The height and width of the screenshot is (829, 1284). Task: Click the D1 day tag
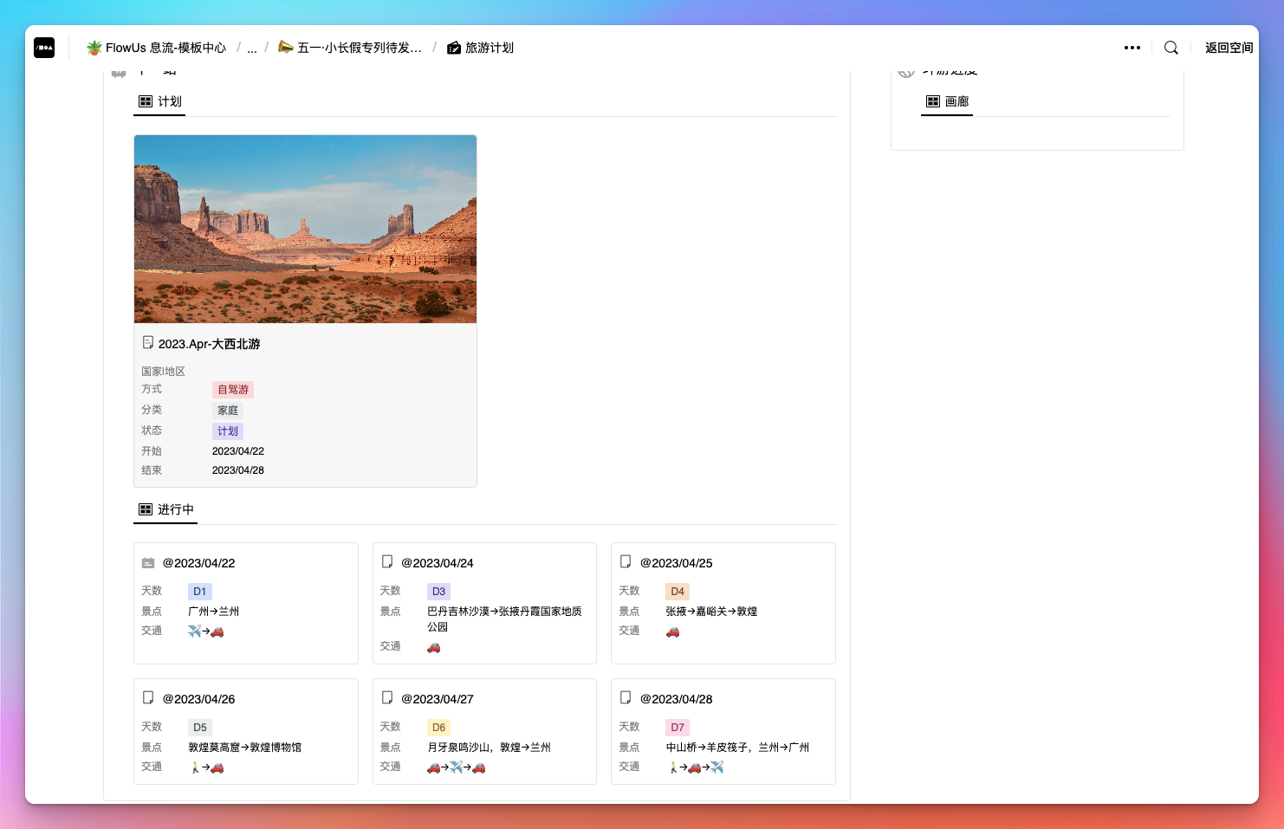pyautogui.click(x=200, y=592)
